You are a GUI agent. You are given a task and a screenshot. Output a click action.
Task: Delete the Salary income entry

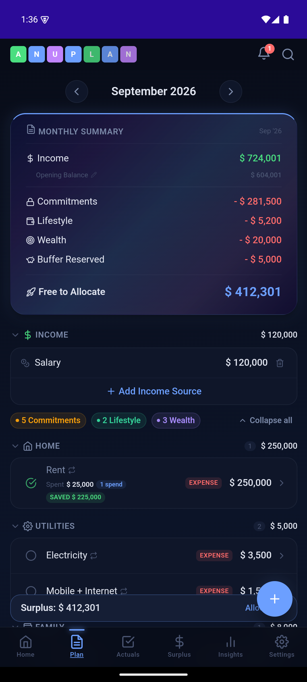pos(280,363)
